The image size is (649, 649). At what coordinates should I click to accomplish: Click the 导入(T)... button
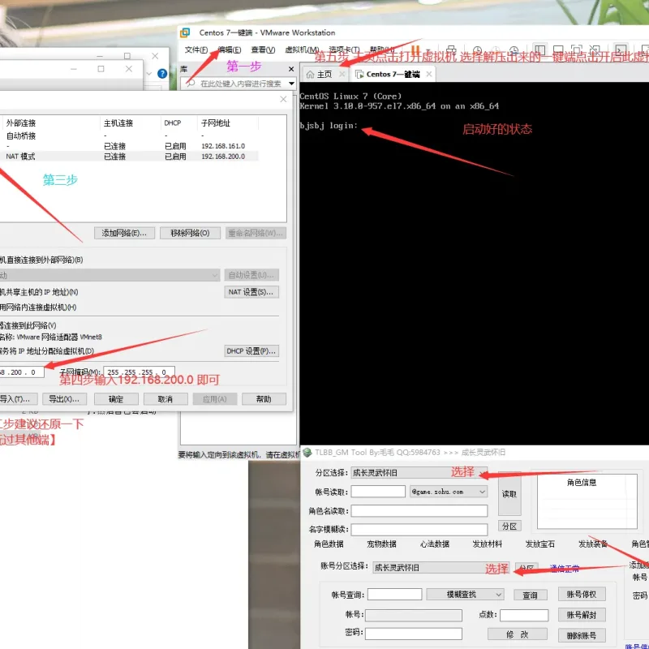pyautogui.click(x=18, y=399)
